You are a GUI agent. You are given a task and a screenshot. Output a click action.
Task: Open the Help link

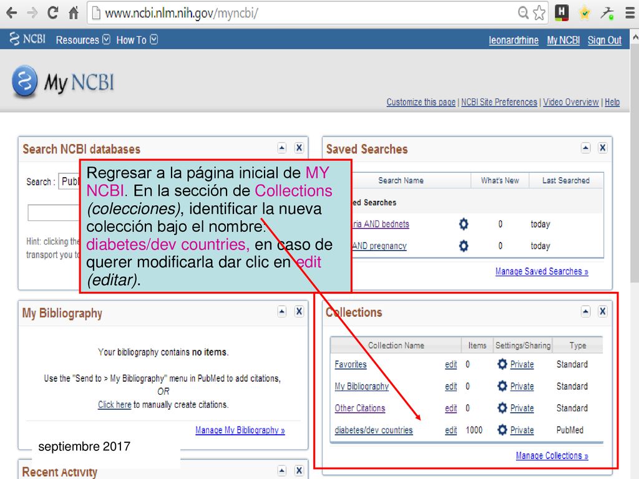coord(612,102)
